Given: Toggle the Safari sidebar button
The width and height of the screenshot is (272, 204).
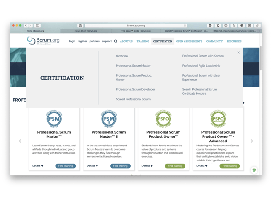Looking at the screenshot, I should pyautogui.click(x=38, y=25).
